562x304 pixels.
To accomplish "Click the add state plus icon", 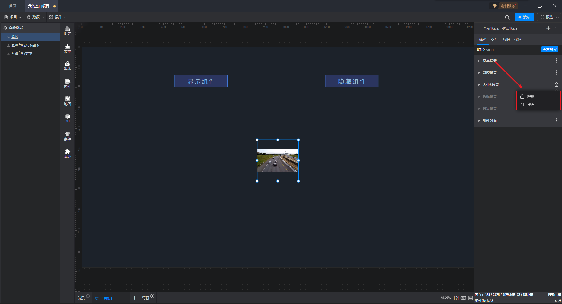I will pos(548,28).
